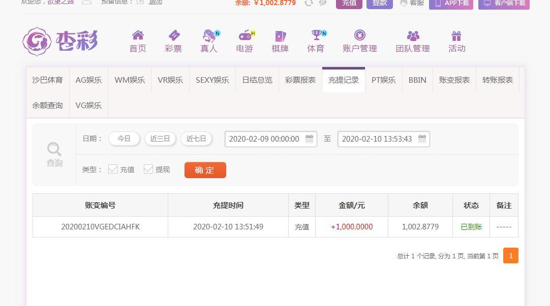Toggle the 提现 type checkbox
Image resolution: width=550 pixels, height=306 pixels.
pos(148,169)
